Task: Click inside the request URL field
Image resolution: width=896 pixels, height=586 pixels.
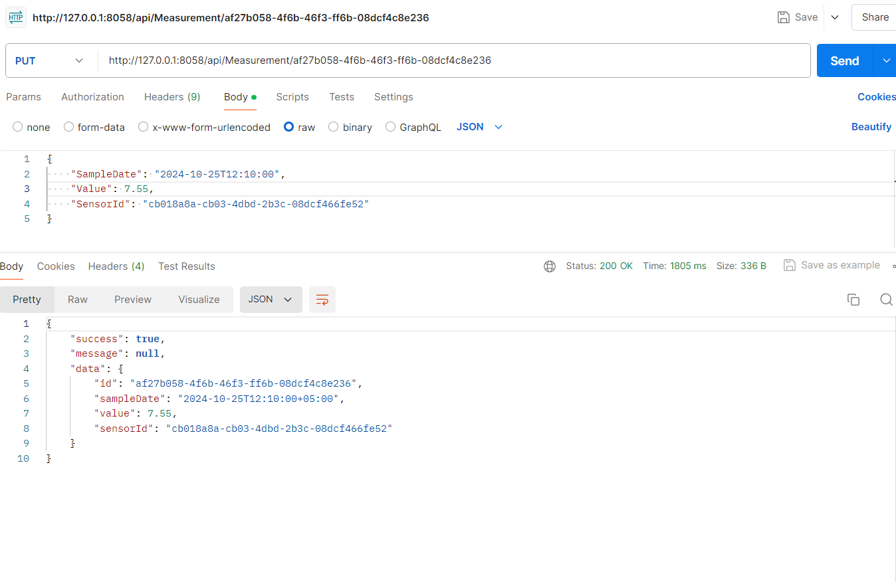Action: pos(452,60)
